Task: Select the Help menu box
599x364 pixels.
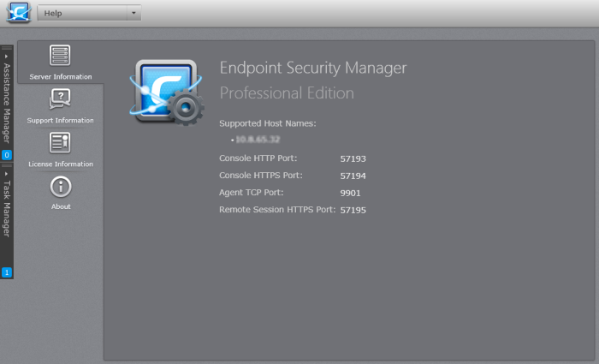Action: coord(89,13)
